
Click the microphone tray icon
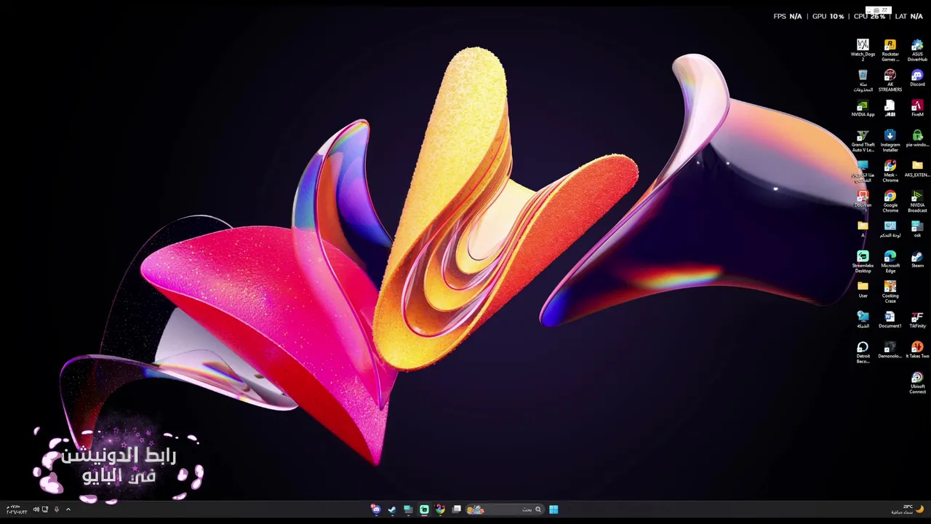click(x=56, y=509)
